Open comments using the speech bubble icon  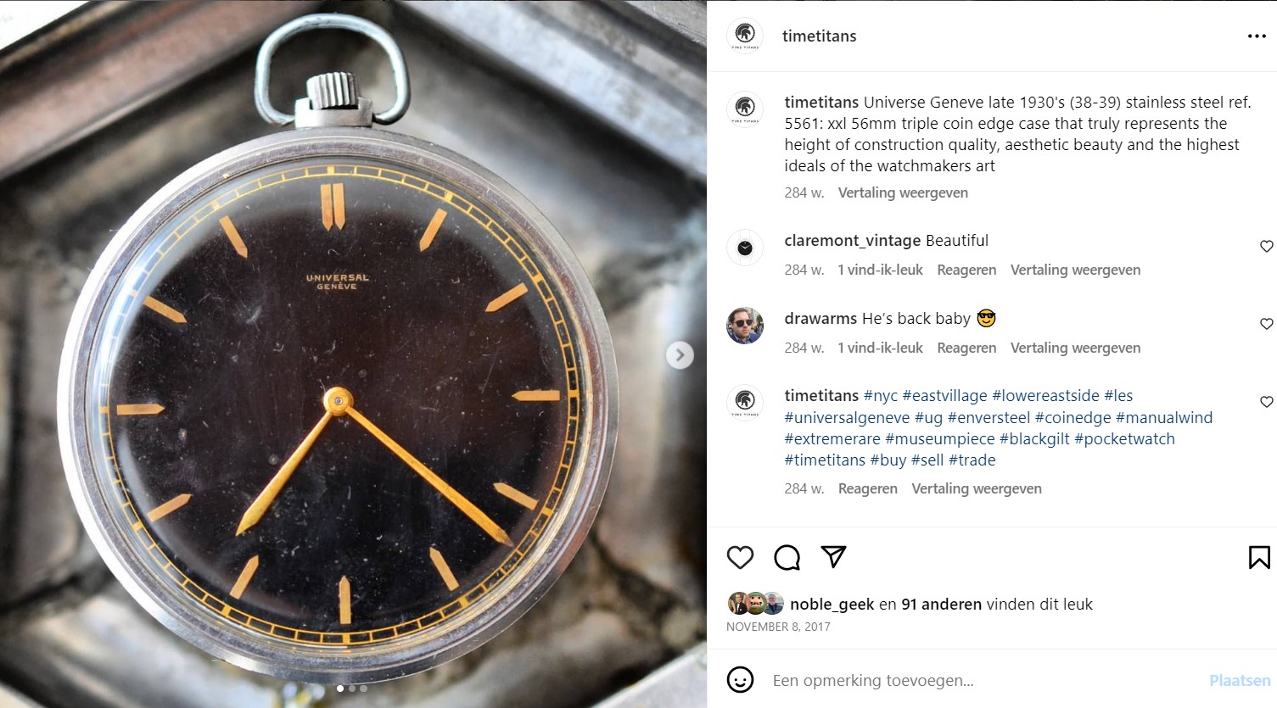coord(787,557)
